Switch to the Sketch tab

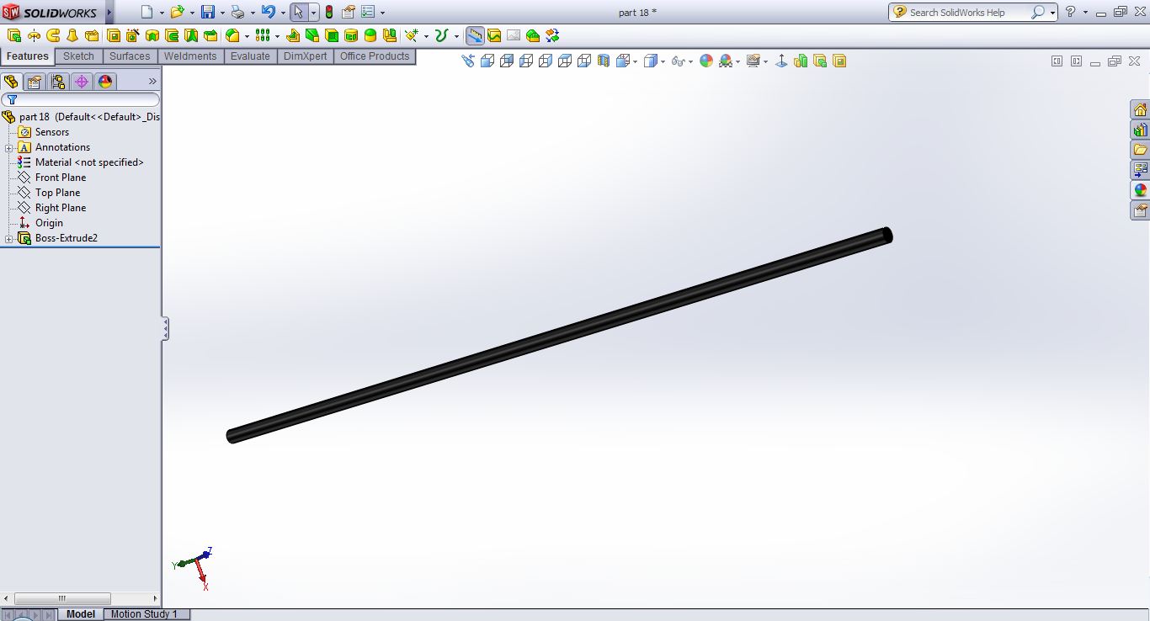click(x=78, y=56)
